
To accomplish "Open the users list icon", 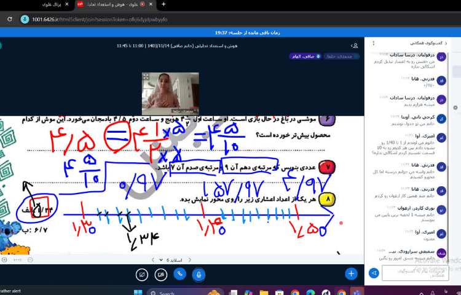I will [355, 45].
